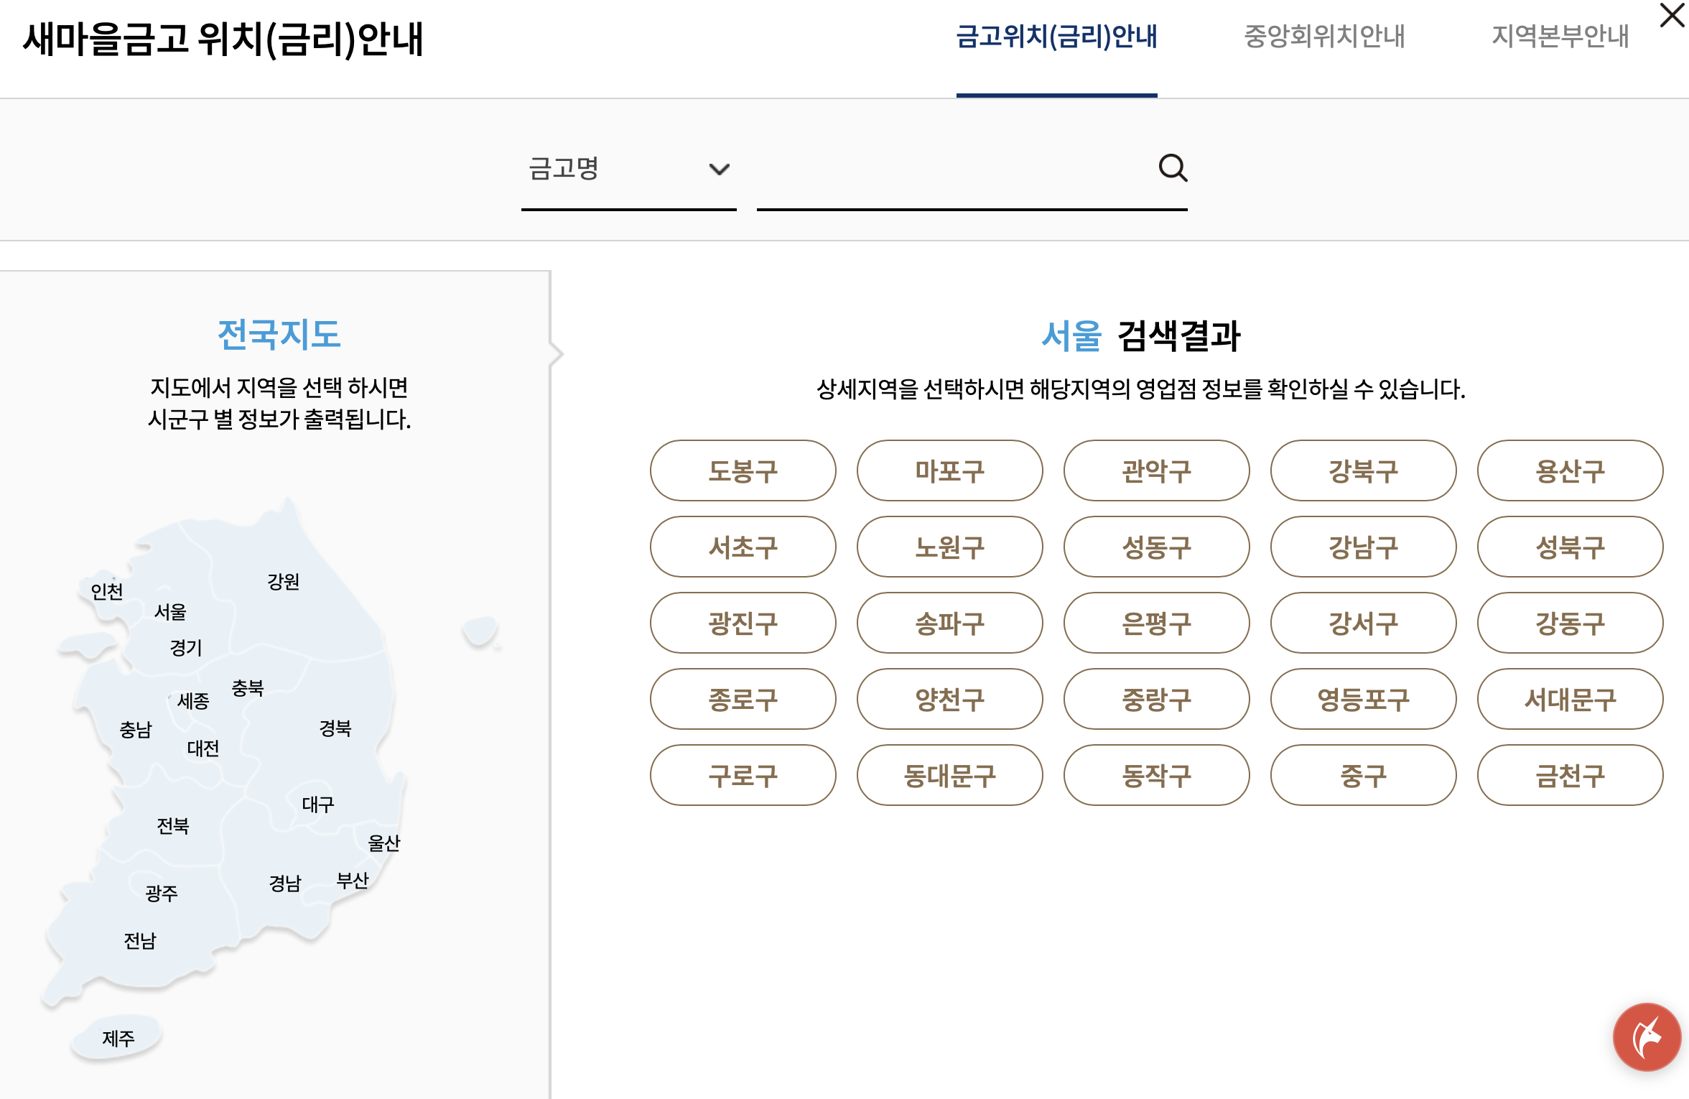
Task: Pick 전남 region on the map
Action: (139, 941)
